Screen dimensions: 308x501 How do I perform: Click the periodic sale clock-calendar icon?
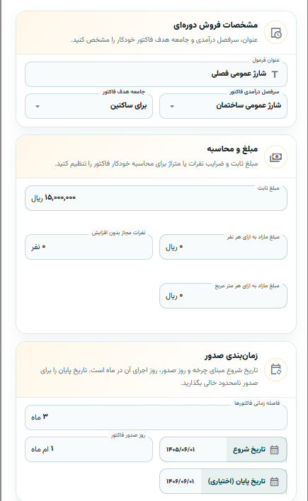pos(275,33)
